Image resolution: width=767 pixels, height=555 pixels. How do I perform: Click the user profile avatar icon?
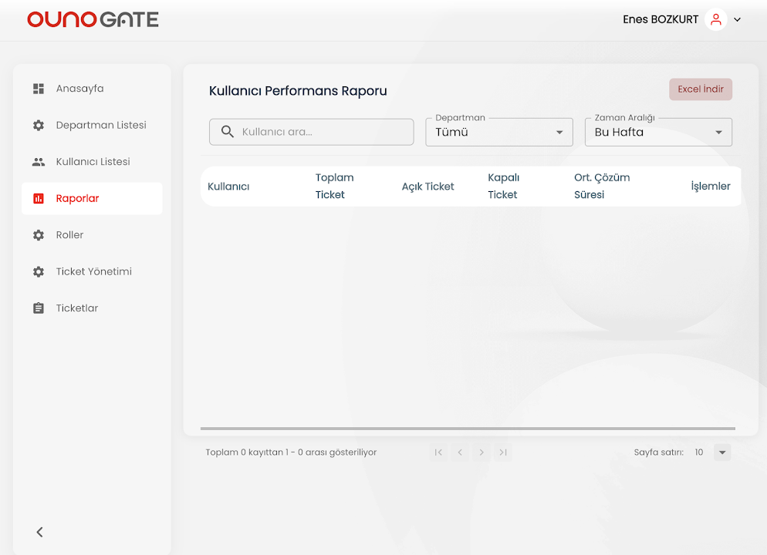pos(716,20)
